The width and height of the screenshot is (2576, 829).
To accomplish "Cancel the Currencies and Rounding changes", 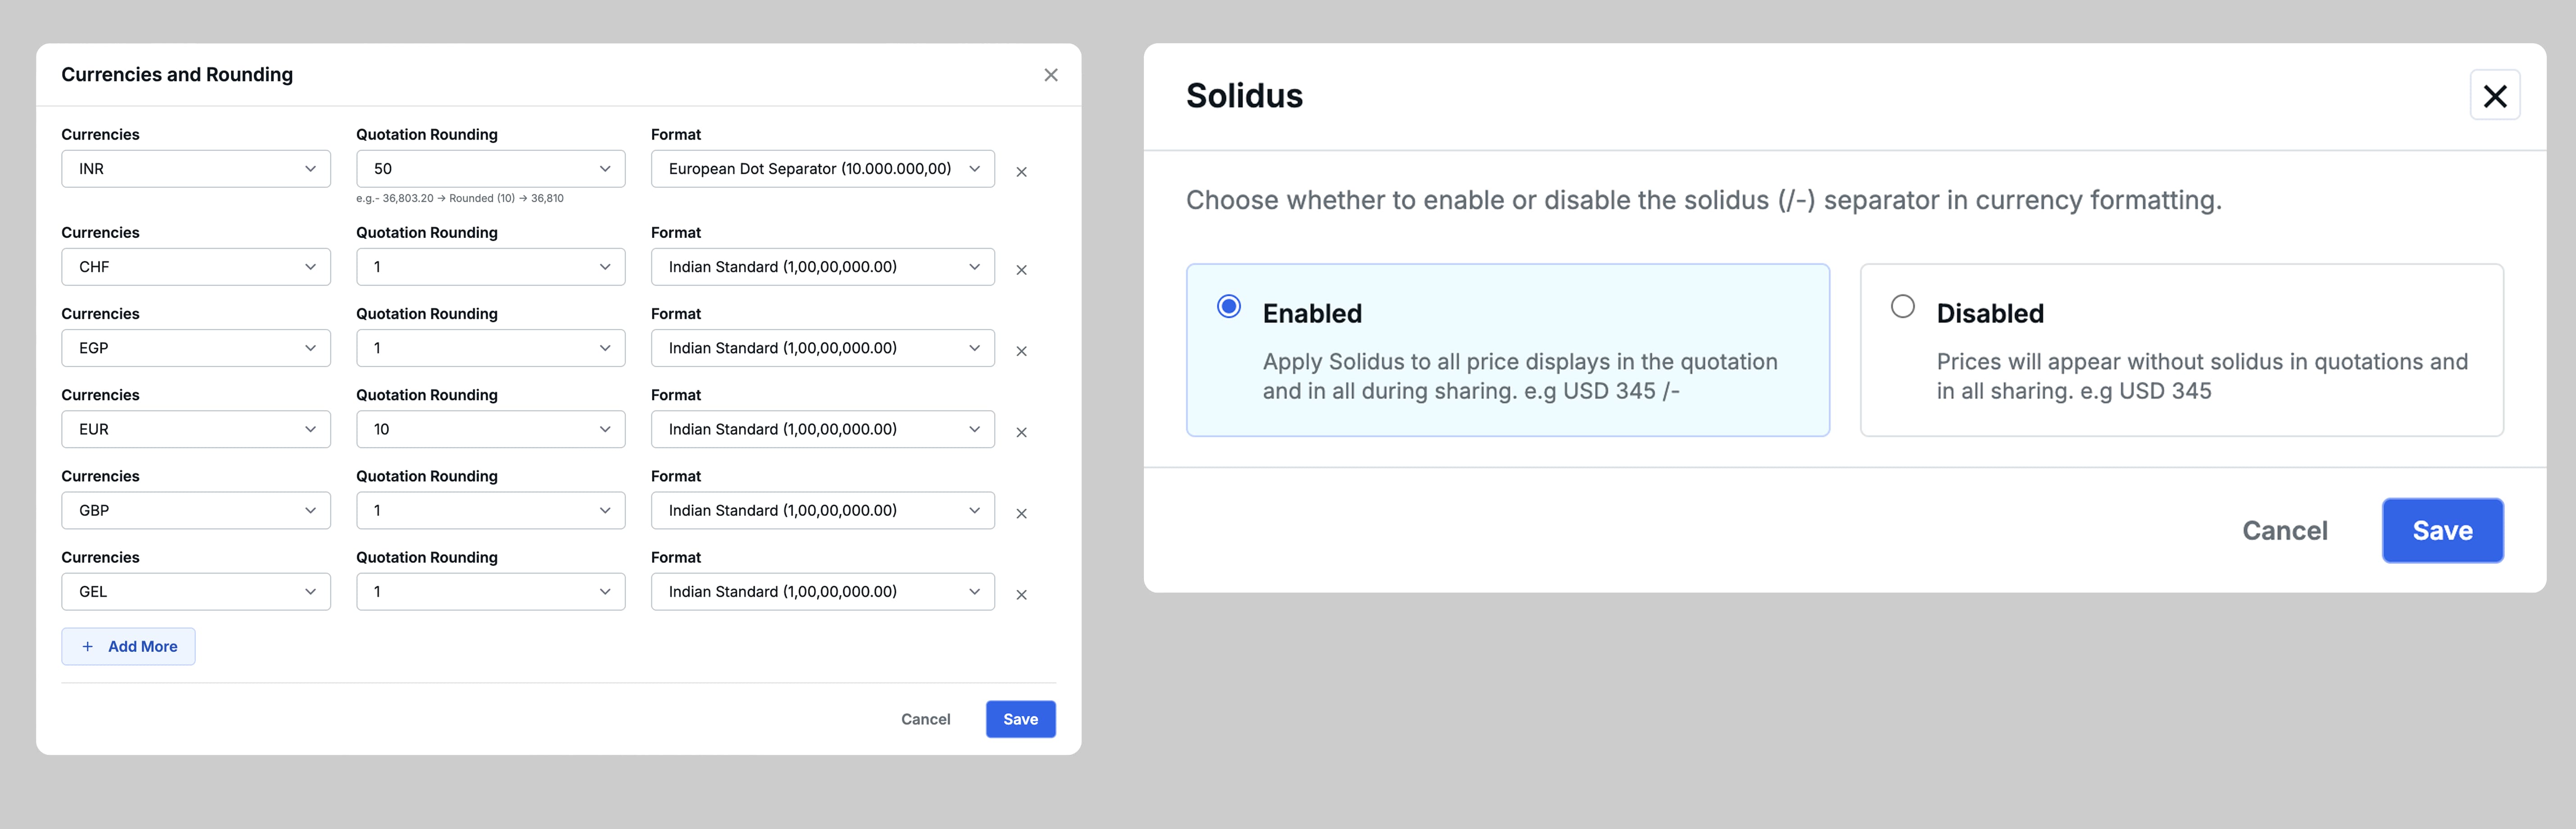I will [x=925, y=718].
